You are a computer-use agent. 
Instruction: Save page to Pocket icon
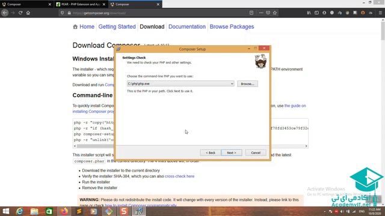[268, 13]
